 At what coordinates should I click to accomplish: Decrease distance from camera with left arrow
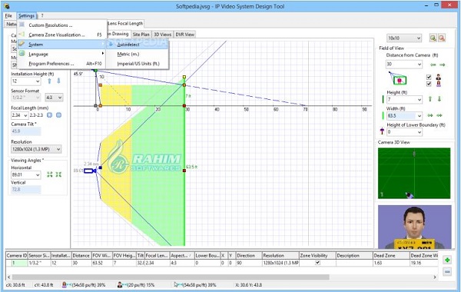coord(433,65)
